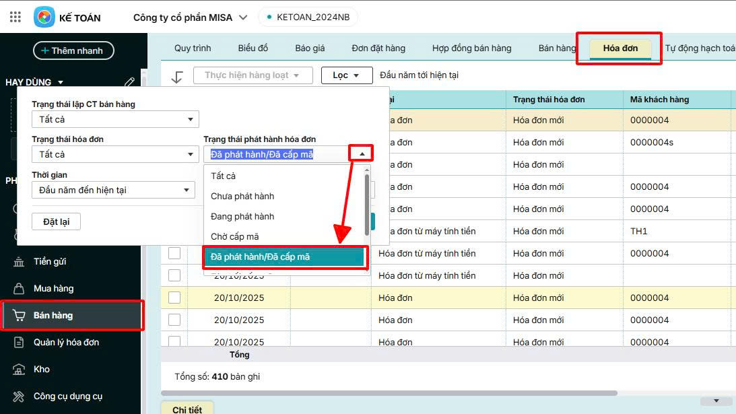This screenshot has width=736, height=414.
Task: Select the last visible 20/10/2025 row checkbox
Action: click(x=174, y=341)
